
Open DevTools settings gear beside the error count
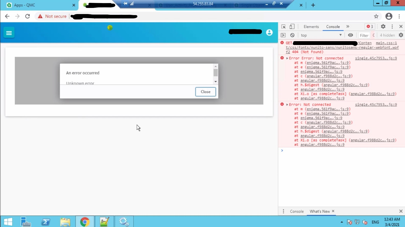(x=383, y=27)
